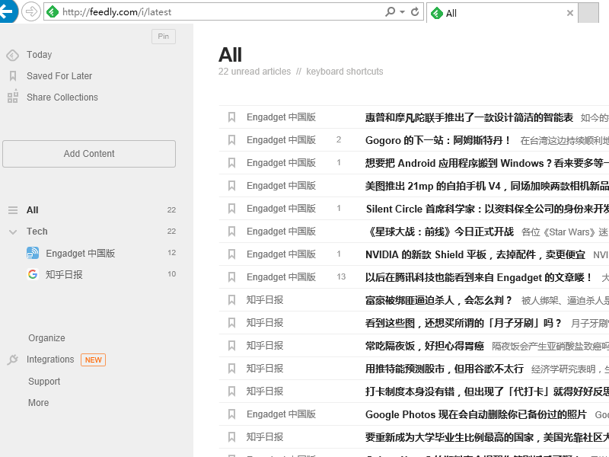This screenshot has height=457, width=609.
Task: Select the All feeds item in sidebar
Action: 32,210
